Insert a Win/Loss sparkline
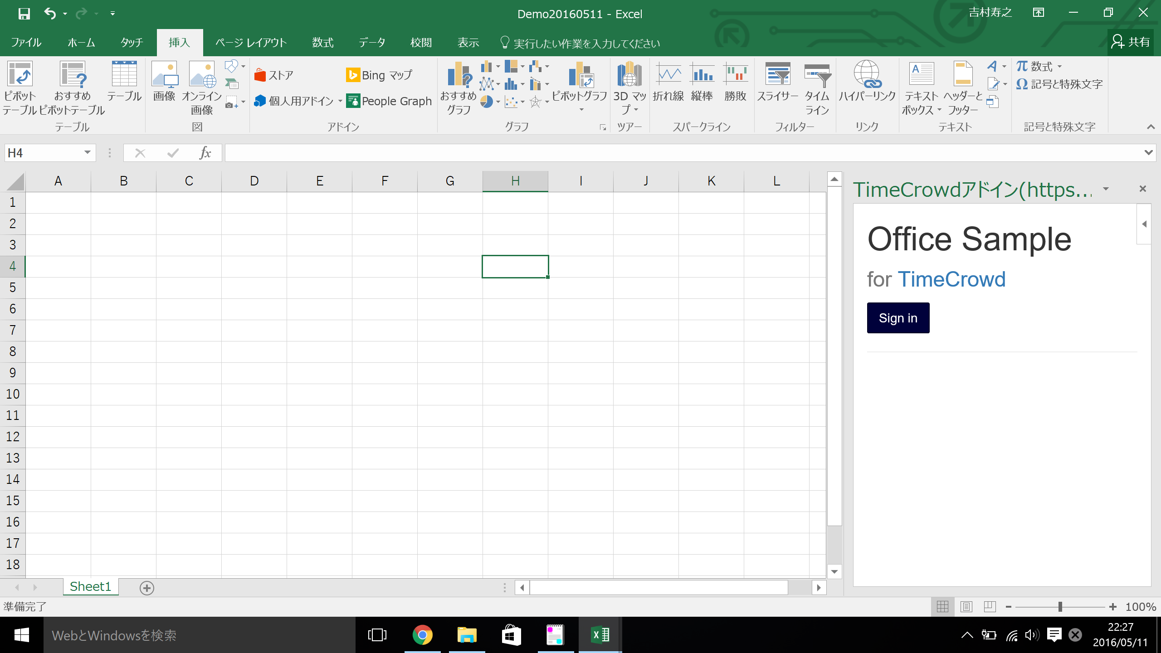The height and width of the screenshot is (653, 1161). (735, 82)
